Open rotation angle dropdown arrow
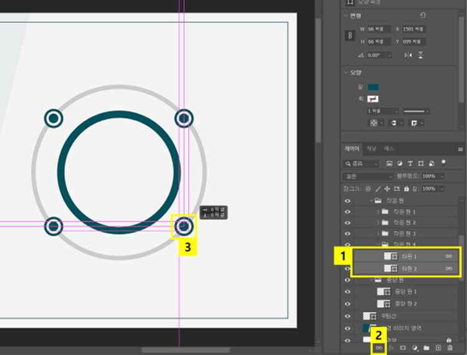The width and height of the screenshot is (467, 355). pyautogui.click(x=389, y=55)
